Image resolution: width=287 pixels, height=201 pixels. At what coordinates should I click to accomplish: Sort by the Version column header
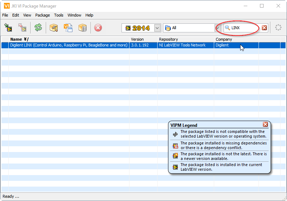click(143, 39)
